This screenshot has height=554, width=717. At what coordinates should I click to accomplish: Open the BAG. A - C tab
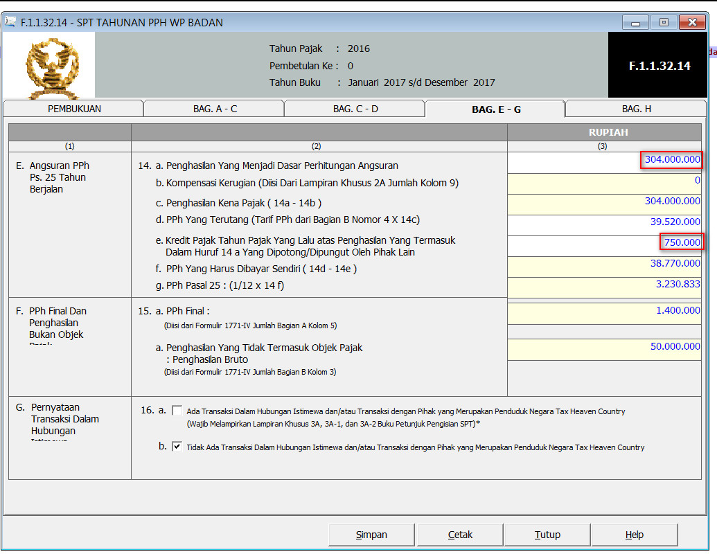coord(215,109)
